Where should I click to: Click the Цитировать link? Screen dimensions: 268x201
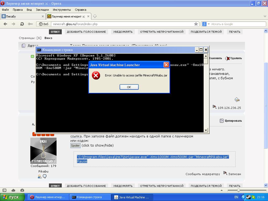coord(231,121)
